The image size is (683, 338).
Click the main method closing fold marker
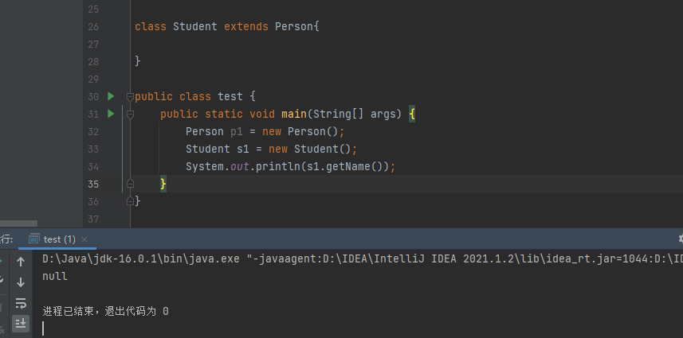pyautogui.click(x=130, y=184)
